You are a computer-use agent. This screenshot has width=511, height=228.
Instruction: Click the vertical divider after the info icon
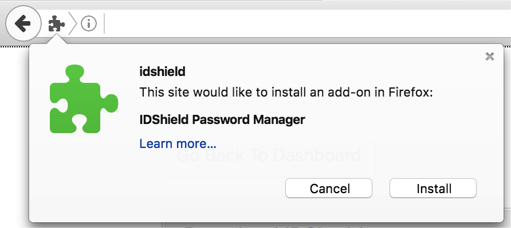click(x=104, y=23)
